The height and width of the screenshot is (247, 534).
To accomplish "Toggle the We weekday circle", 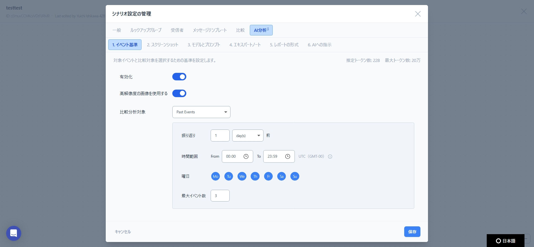I will [242, 176].
